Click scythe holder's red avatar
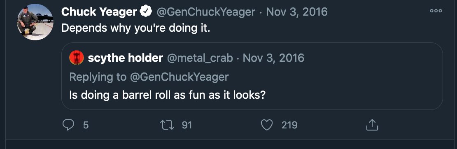Screen dimensions: 457x149 [76, 58]
